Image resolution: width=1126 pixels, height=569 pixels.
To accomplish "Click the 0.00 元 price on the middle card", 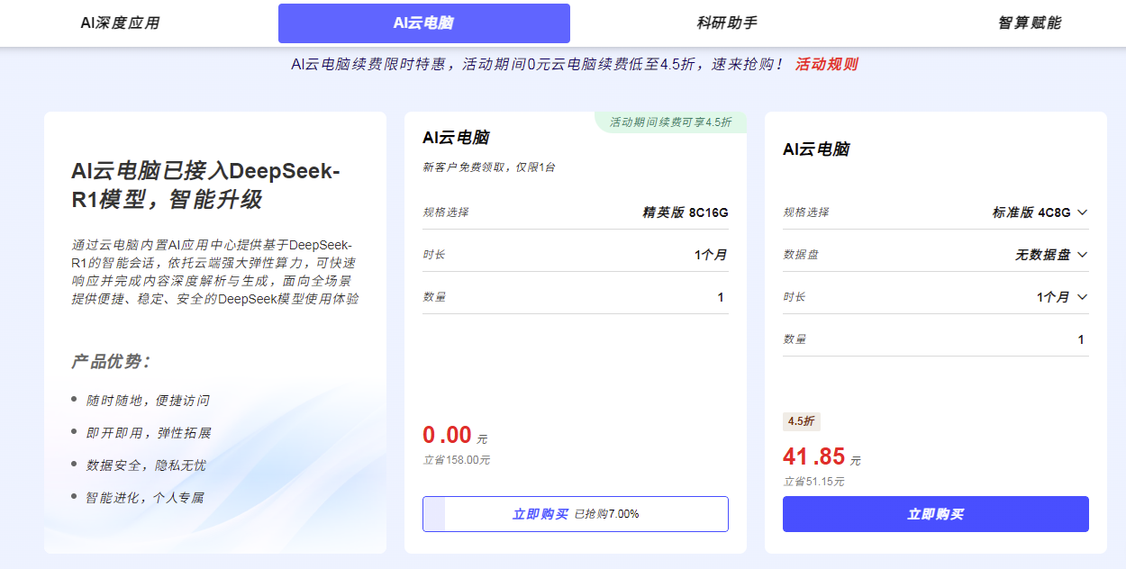I will pos(455,436).
